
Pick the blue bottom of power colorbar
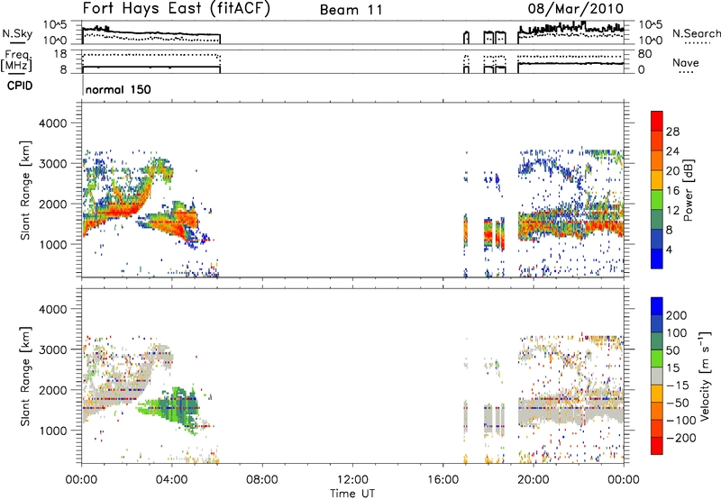click(x=657, y=259)
